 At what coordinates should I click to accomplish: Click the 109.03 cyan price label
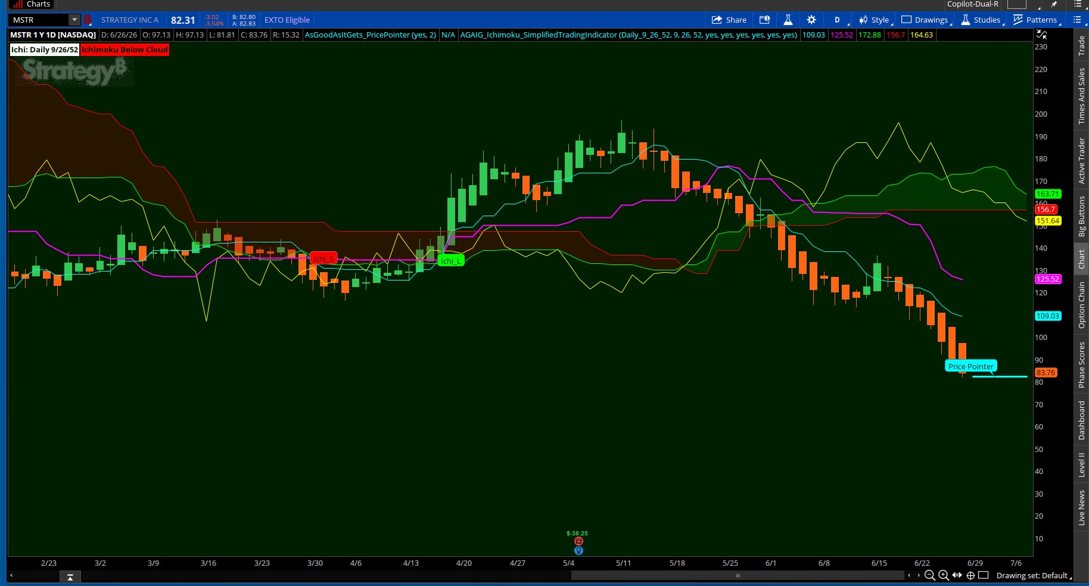1047,316
